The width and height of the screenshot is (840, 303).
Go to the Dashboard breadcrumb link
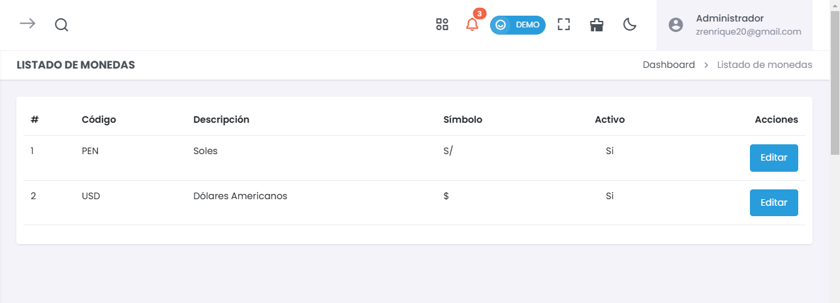click(x=668, y=65)
